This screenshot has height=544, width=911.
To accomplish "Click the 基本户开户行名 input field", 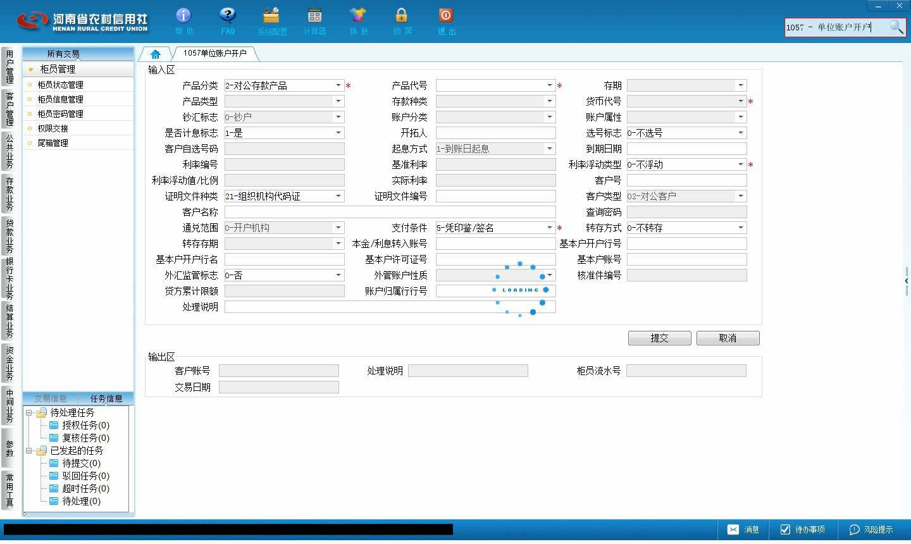I will (x=285, y=259).
